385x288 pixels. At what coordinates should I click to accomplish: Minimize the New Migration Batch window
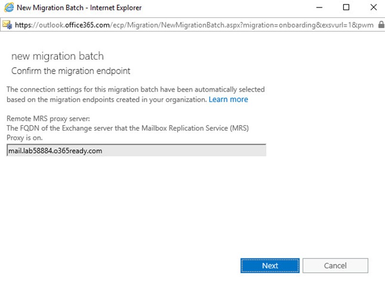[319, 7]
